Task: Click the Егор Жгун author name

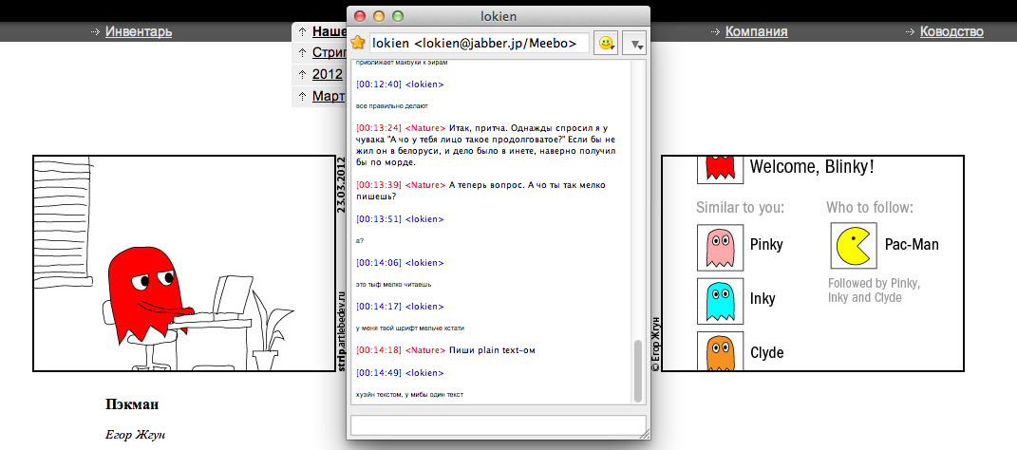Action: click(135, 435)
